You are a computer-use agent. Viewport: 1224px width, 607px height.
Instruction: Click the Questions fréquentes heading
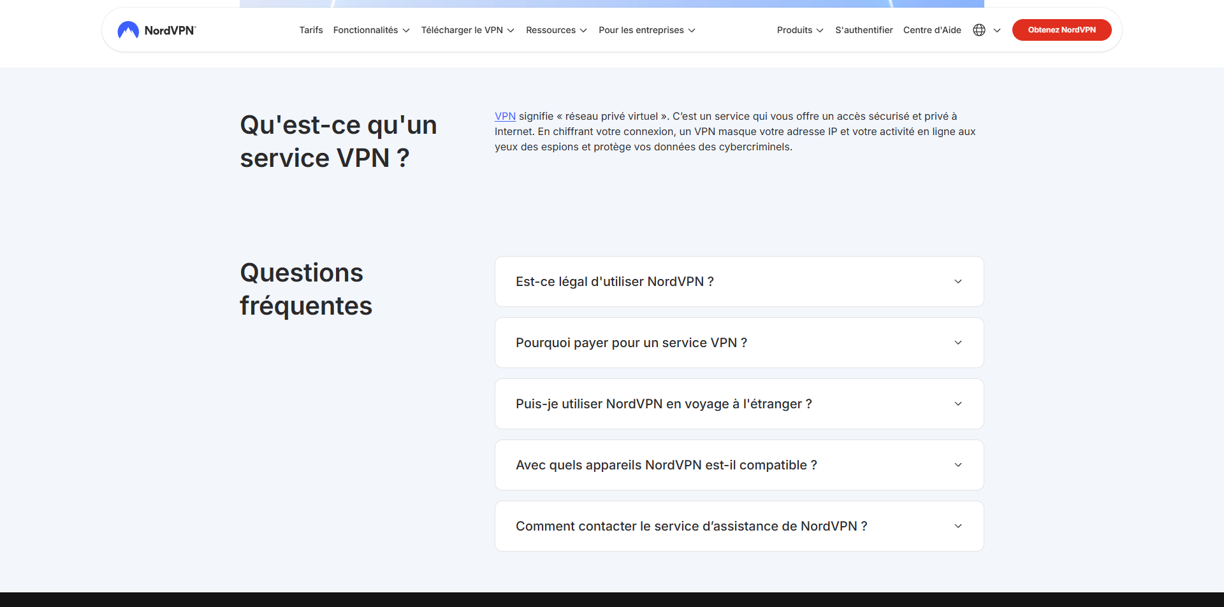306,289
